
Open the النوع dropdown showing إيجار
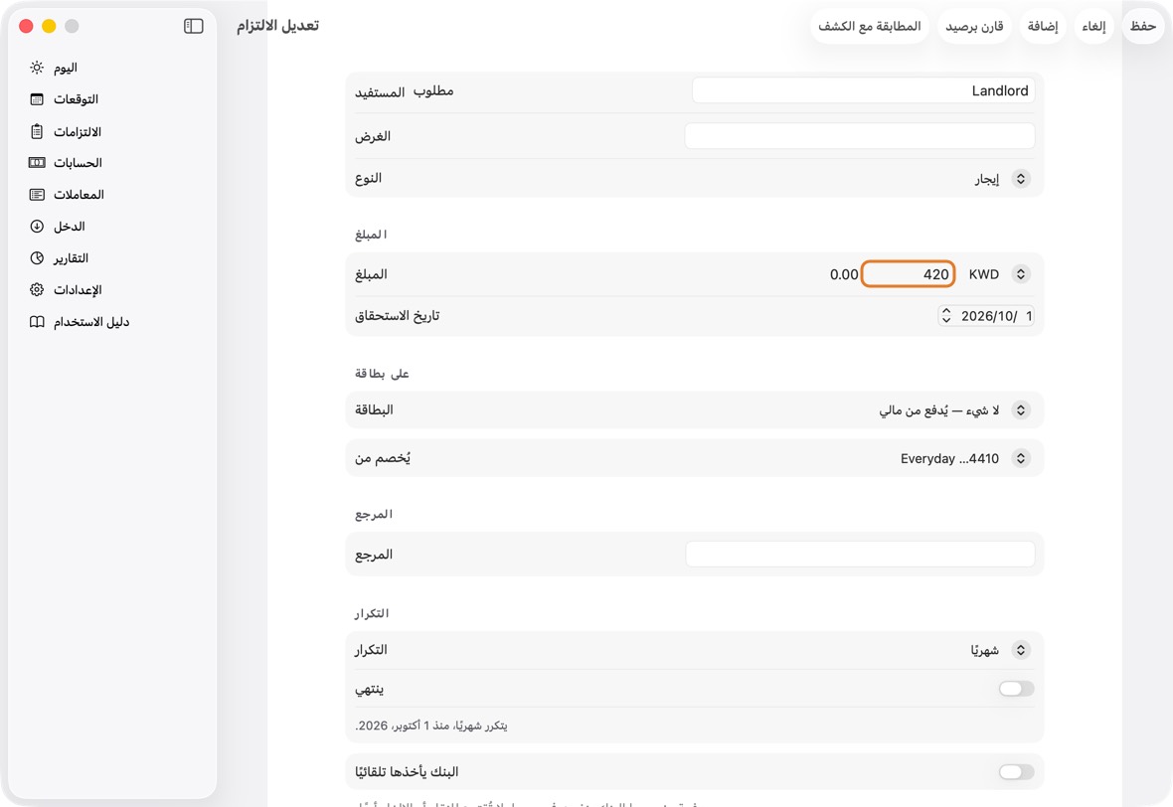(x=1002, y=179)
